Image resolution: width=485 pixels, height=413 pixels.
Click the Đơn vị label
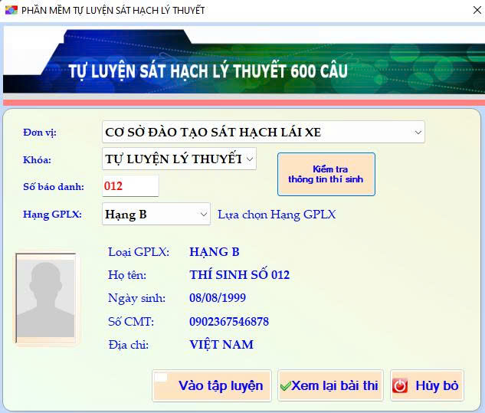[40, 133]
